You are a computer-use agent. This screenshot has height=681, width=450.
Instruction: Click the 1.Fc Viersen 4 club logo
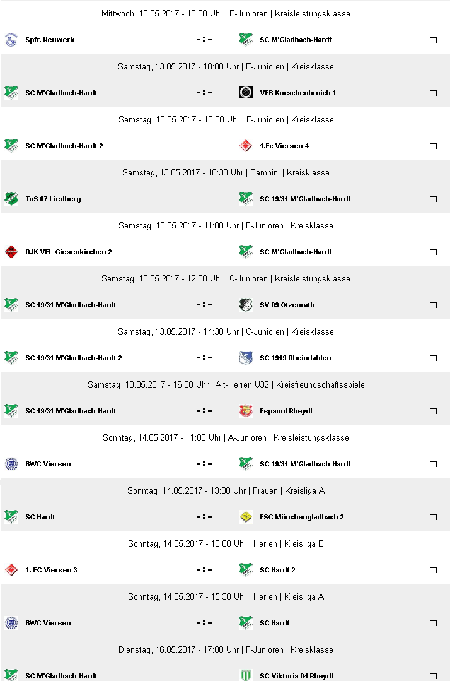tap(246, 146)
